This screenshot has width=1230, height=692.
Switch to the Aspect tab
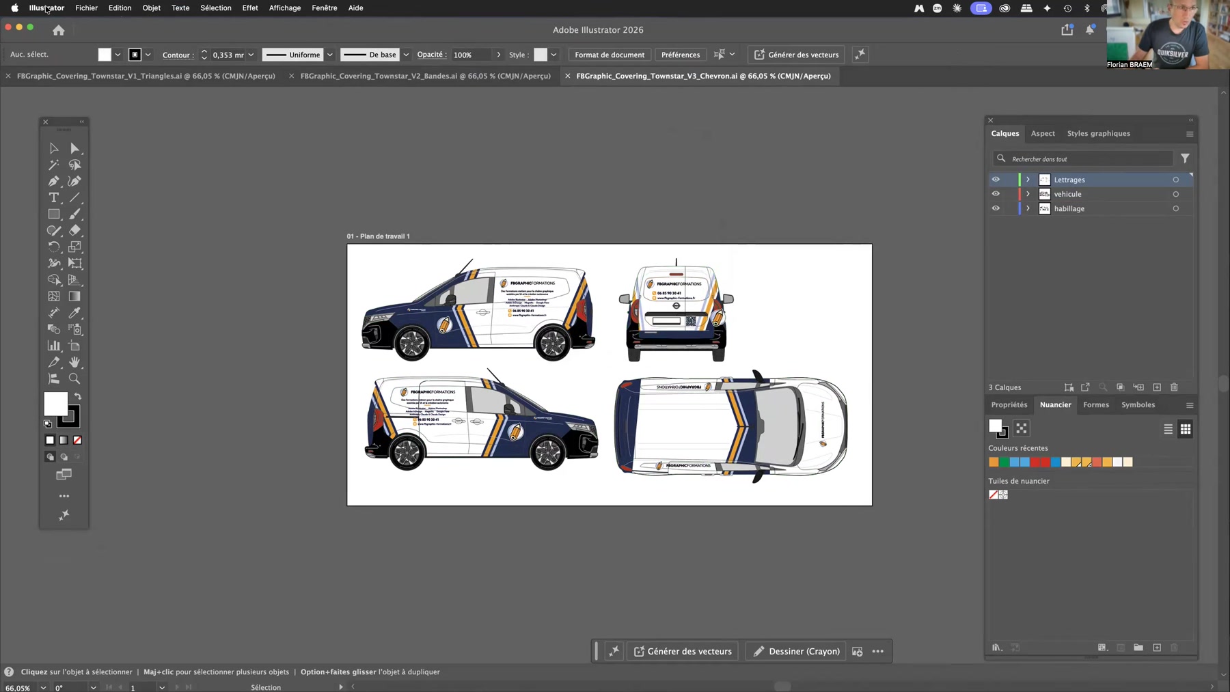click(x=1043, y=133)
